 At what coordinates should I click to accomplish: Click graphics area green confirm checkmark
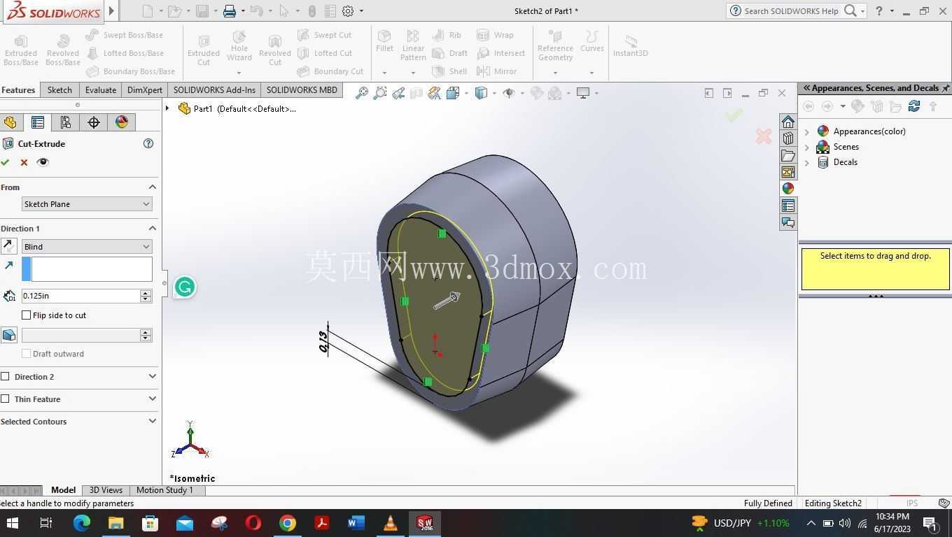pyautogui.click(x=734, y=115)
